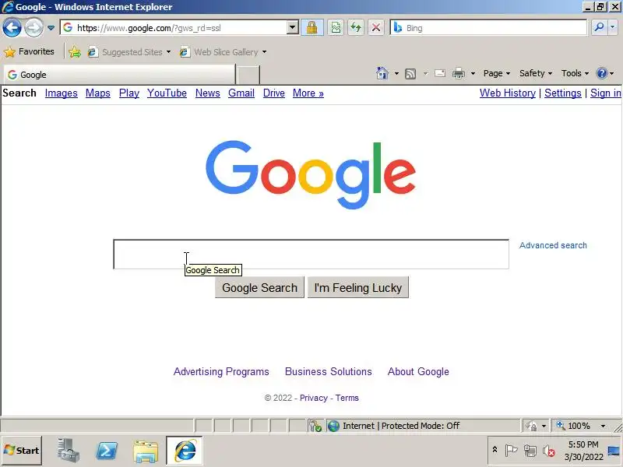Open the Favorites star button
This screenshot has height=467, width=623.
pos(30,51)
